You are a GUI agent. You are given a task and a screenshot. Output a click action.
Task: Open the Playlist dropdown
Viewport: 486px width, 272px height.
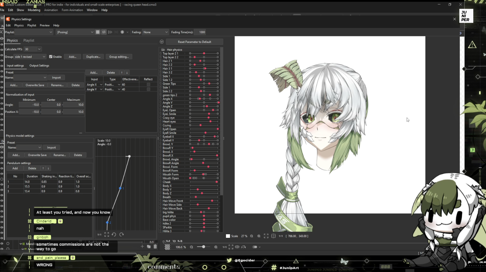point(34,32)
